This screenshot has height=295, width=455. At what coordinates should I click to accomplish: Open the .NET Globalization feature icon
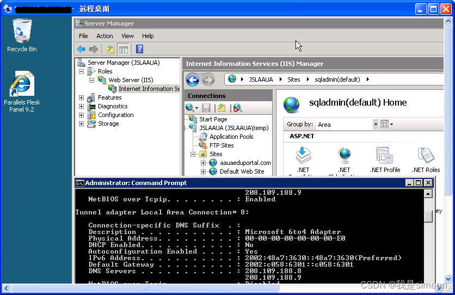click(x=344, y=160)
